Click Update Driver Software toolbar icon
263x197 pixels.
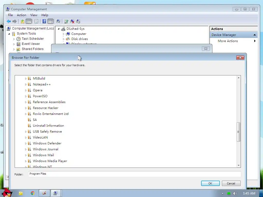tap(66, 21)
